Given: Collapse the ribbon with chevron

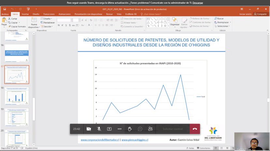Looking at the screenshot, I should click(267, 30).
